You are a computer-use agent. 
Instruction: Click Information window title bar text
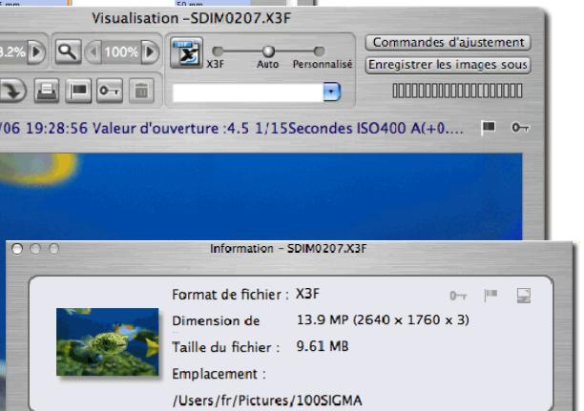(x=288, y=249)
